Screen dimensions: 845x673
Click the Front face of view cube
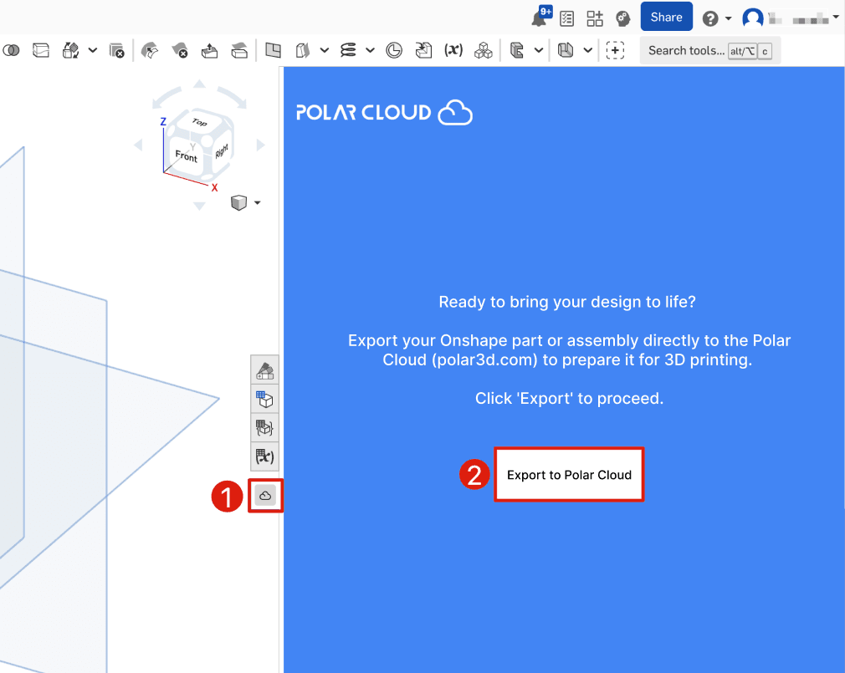[186, 156]
